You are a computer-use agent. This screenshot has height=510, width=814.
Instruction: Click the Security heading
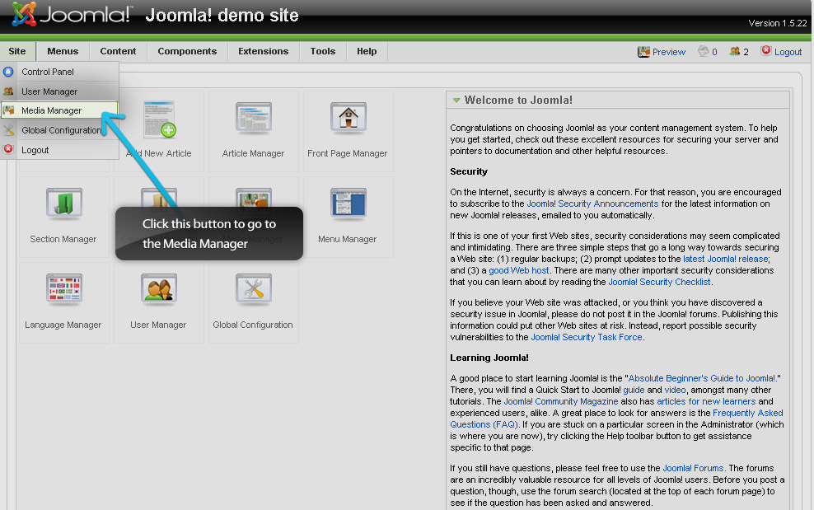tap(469, 171)
